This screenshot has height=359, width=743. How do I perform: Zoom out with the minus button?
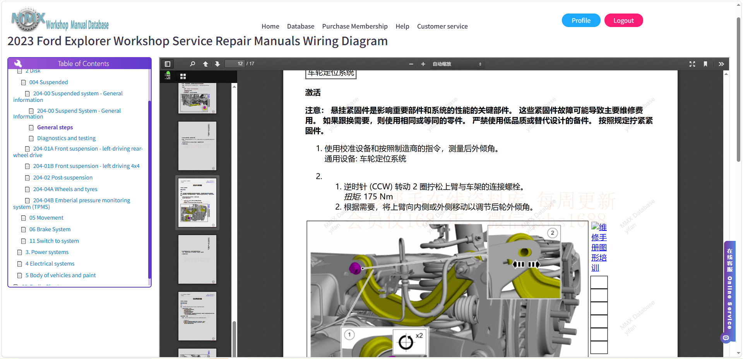pyautogui.click(x=411, y=64)
